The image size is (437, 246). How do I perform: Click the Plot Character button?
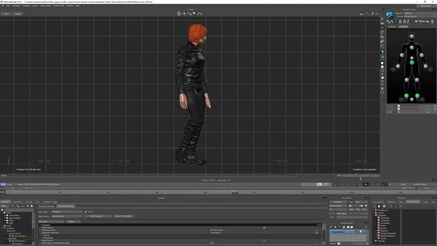click(x=97, y=216)
